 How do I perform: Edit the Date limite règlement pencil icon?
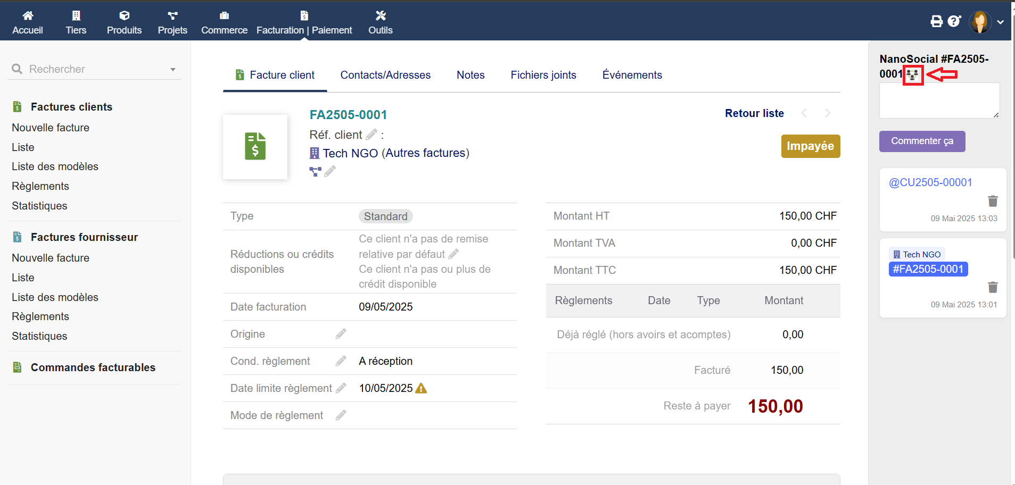pyautogui.click(x=341, y=388)
